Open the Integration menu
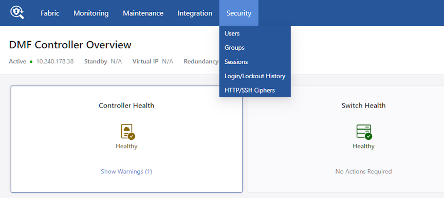Image resolution: width=444 pixels, height=198 pixels. point(195,13)
